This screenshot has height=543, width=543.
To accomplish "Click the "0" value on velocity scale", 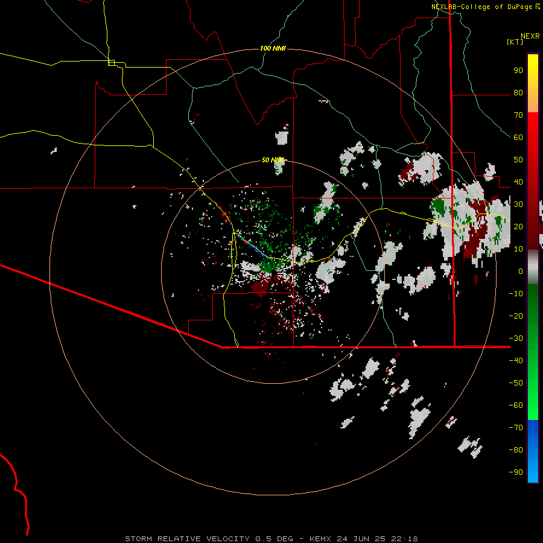I will (521, 271).
